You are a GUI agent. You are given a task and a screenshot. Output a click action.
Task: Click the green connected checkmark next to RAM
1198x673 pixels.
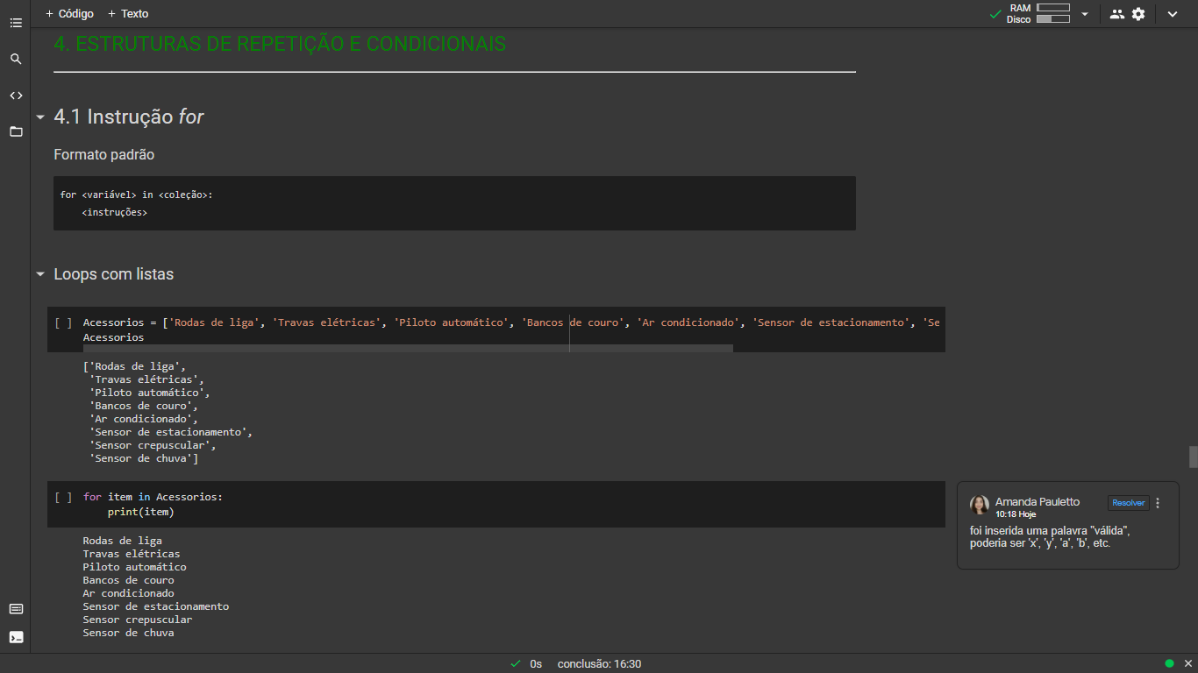995,14
